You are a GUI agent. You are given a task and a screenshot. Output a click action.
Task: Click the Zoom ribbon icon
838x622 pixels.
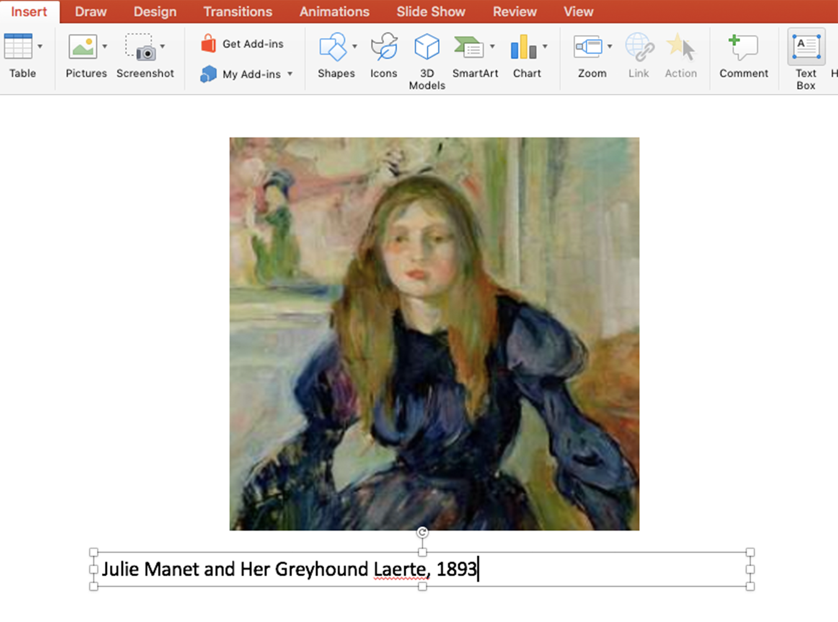click(x=588, y=46)
